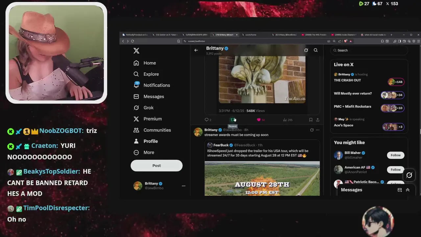Switch to the x.com/home browser tab
Viewport: 421px width, 237px height.
(x=255, y=35)
